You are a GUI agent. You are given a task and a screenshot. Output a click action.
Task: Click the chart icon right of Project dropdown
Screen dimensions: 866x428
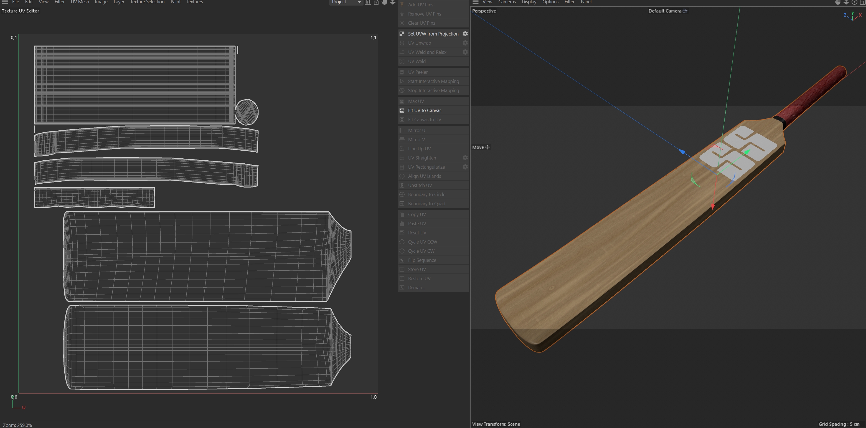[x=368, y=2]
